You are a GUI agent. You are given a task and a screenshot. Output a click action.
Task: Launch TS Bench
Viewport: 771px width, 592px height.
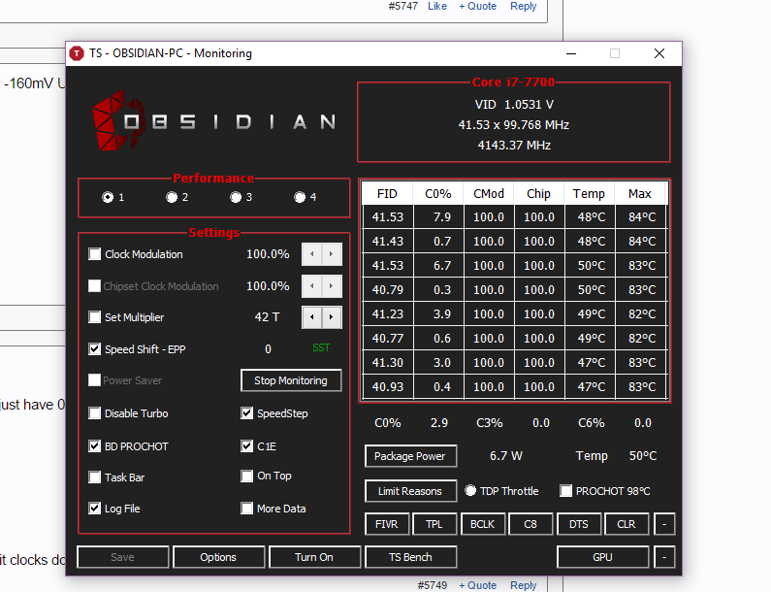410,557
